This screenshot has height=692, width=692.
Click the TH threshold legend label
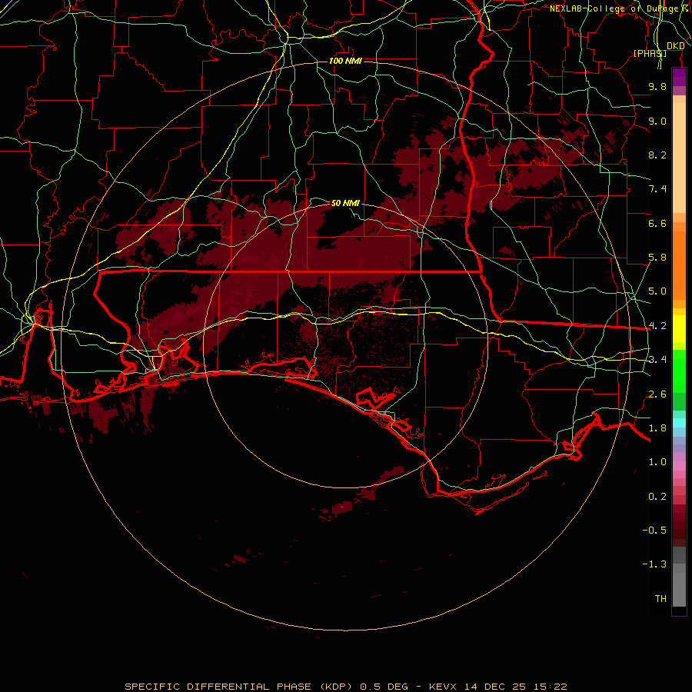coord(660,599)
